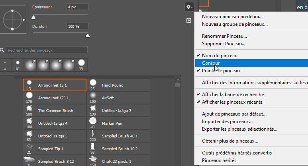Choose Importer des pinceaux from menu
This screenshot has width=308, height=166.
click(227, 122)
